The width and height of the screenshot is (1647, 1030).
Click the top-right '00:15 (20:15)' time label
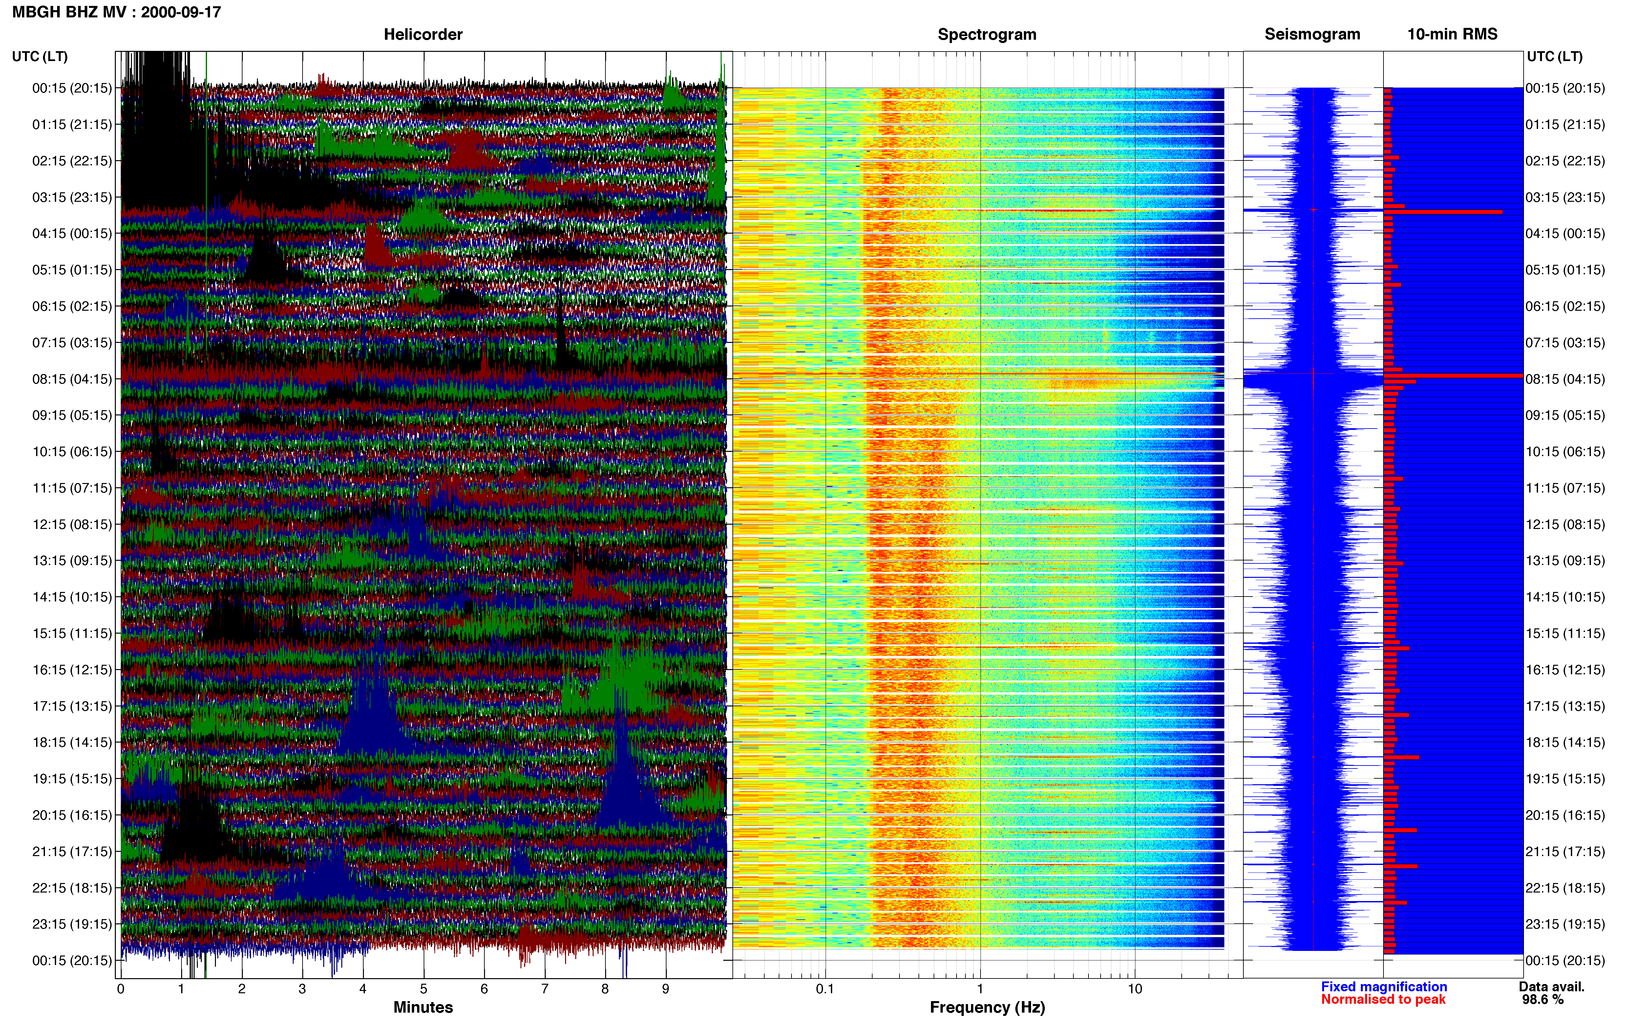click(x=1565, y=88)
